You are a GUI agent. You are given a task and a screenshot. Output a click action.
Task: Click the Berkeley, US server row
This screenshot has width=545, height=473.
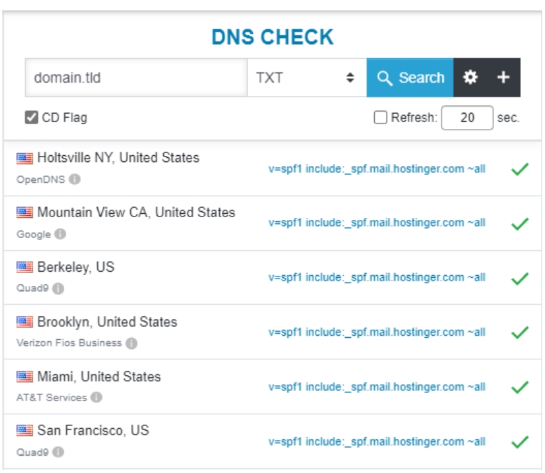point(76,268)
